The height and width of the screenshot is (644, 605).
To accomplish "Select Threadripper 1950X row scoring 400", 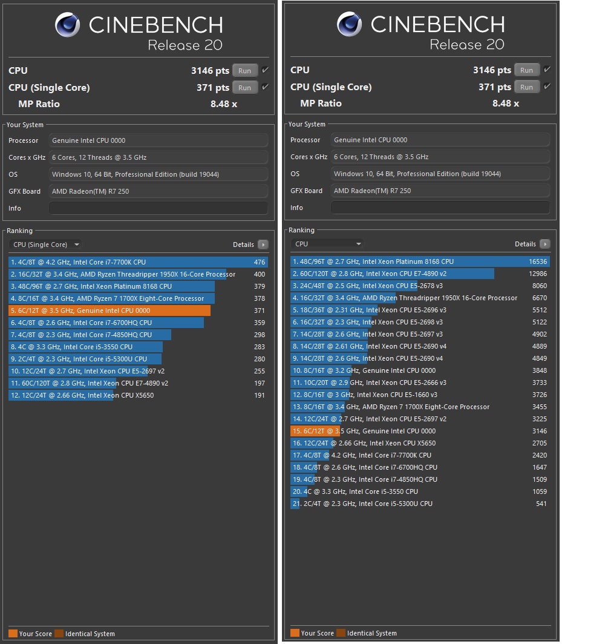I will pos(139,274).
